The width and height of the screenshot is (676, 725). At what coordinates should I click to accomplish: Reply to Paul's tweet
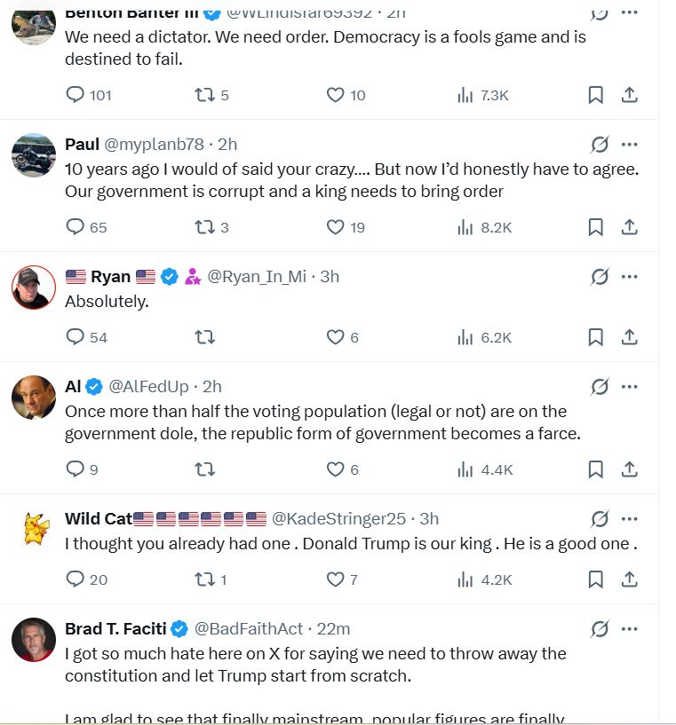[76, 227]
